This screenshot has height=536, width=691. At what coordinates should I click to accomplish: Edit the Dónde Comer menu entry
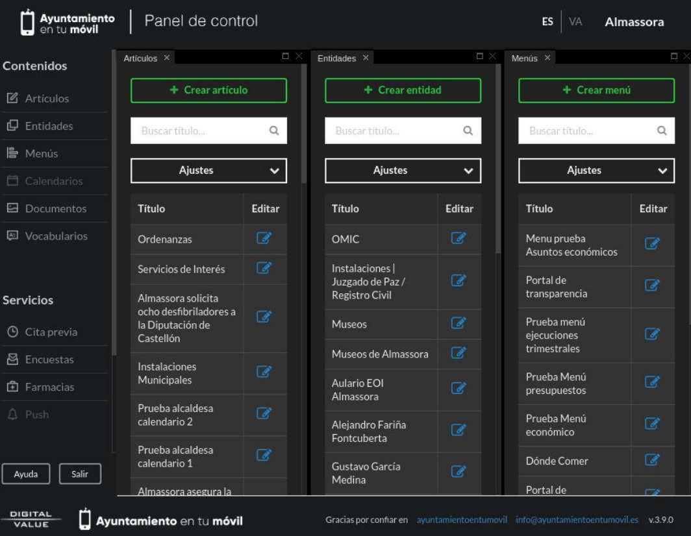652,460
